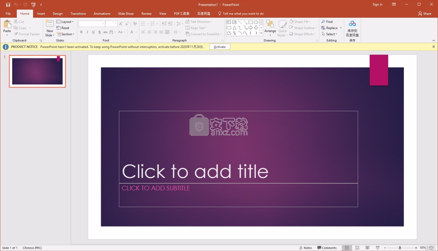This screenshot has width=438, height=251.
Task: Open the Select dropdown in Editing
Action: tap(329, 34)
